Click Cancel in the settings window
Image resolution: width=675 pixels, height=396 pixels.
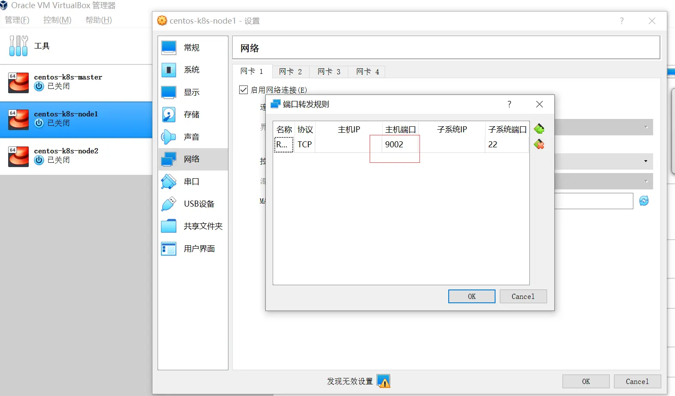(x=638, y=381)
